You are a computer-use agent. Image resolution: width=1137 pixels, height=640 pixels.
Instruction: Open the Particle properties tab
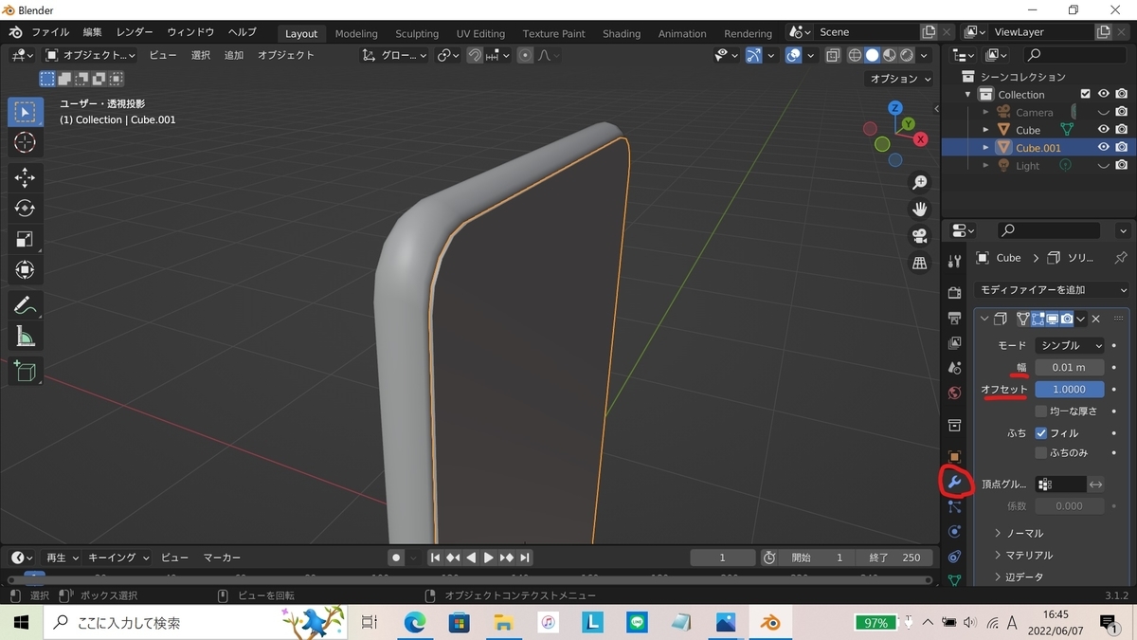coord(954,507)
